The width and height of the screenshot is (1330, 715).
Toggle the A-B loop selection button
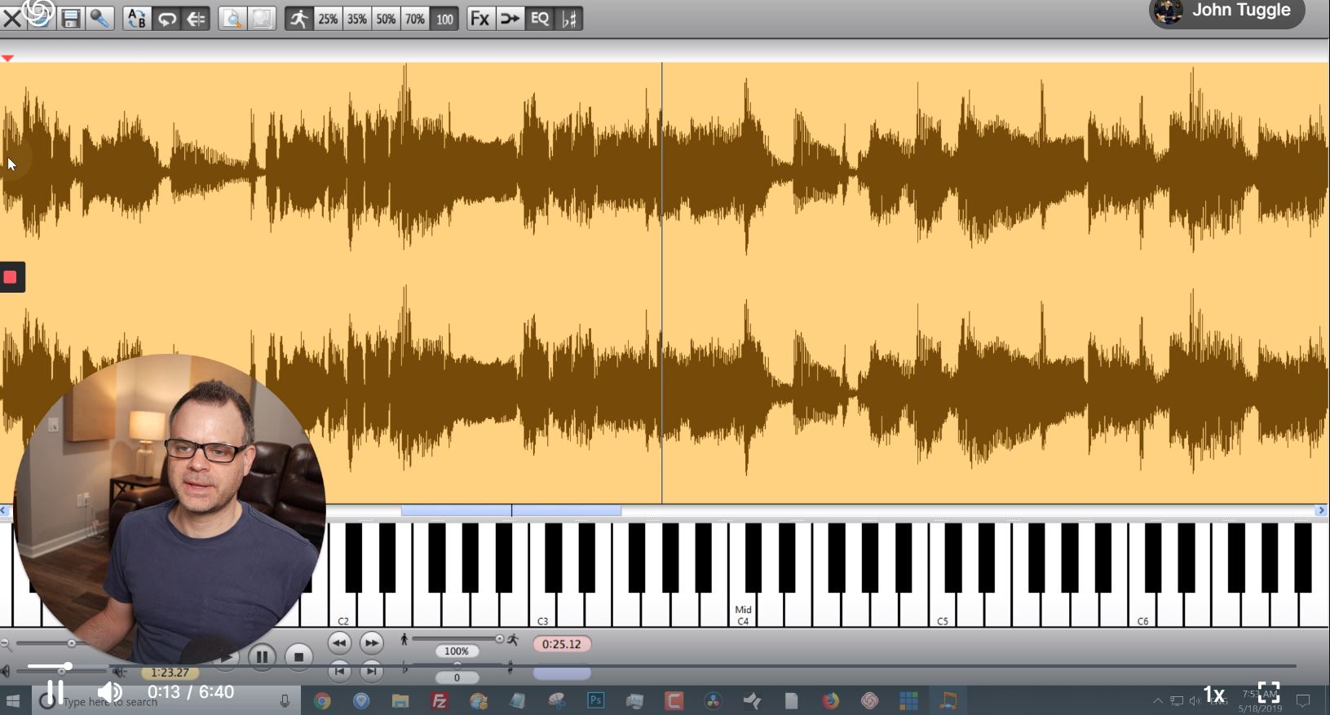coord(136,18)
